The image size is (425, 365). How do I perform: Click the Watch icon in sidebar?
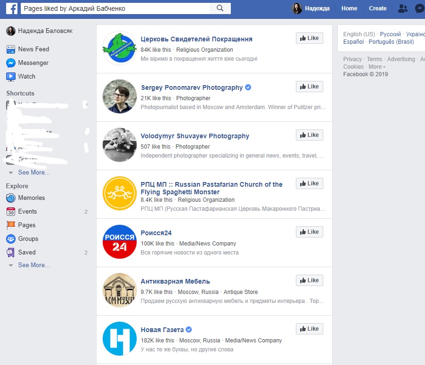pyautogui.click(x=11, y=77)
